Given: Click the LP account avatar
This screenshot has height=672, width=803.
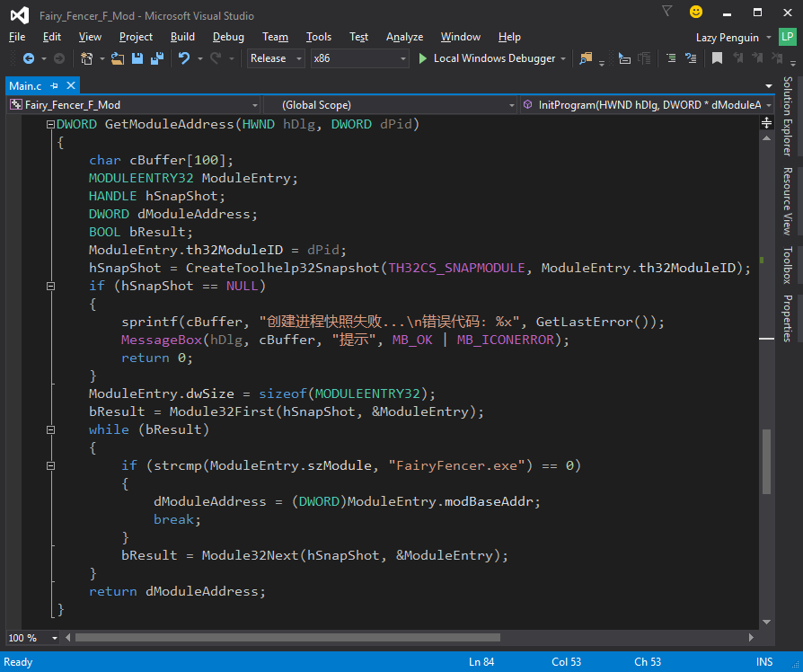Looking at the screenshot, I should [x=787, y=37].
